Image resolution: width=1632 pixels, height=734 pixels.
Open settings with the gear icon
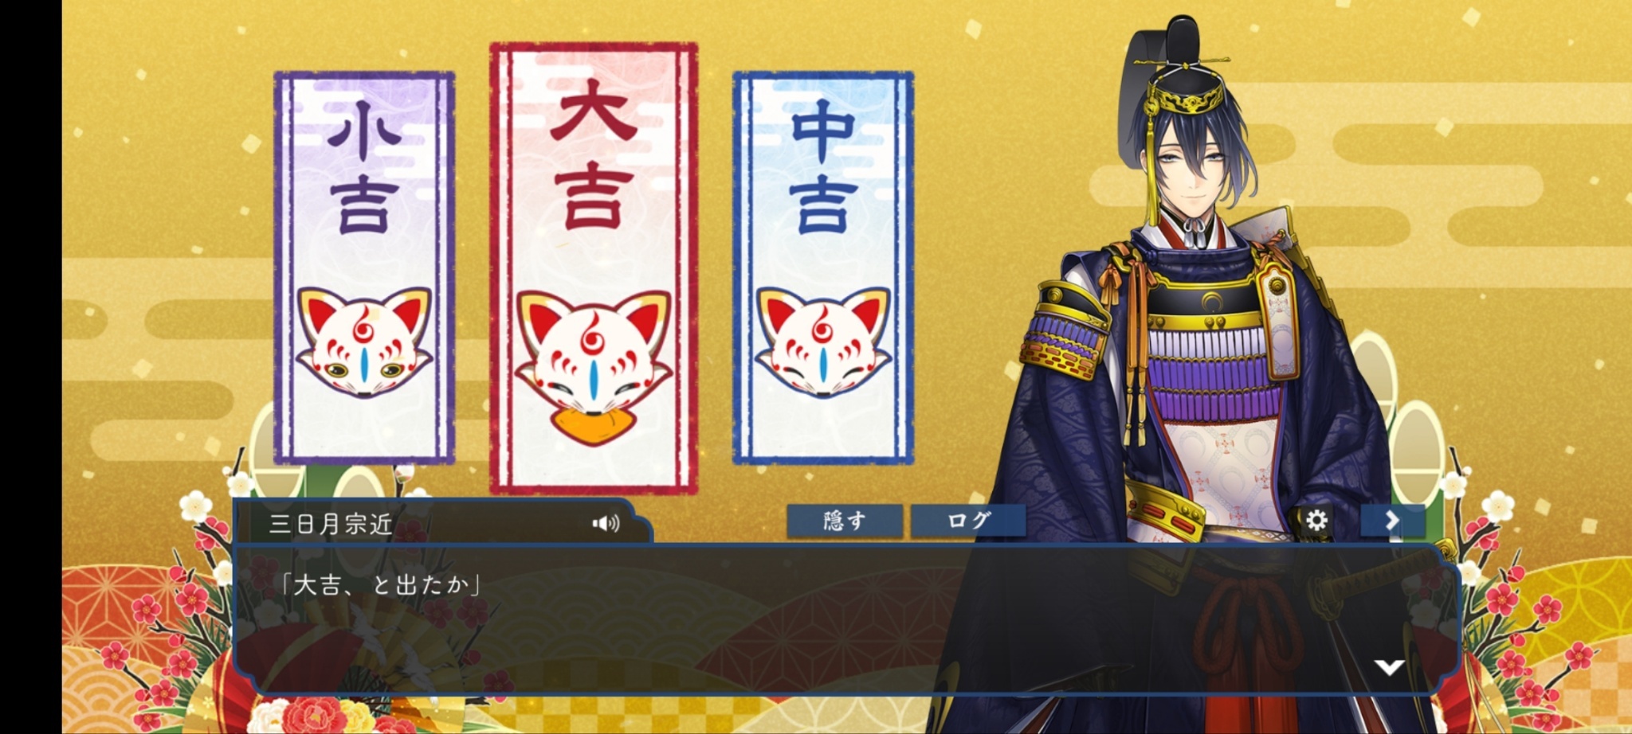(x=1316, y=520)
